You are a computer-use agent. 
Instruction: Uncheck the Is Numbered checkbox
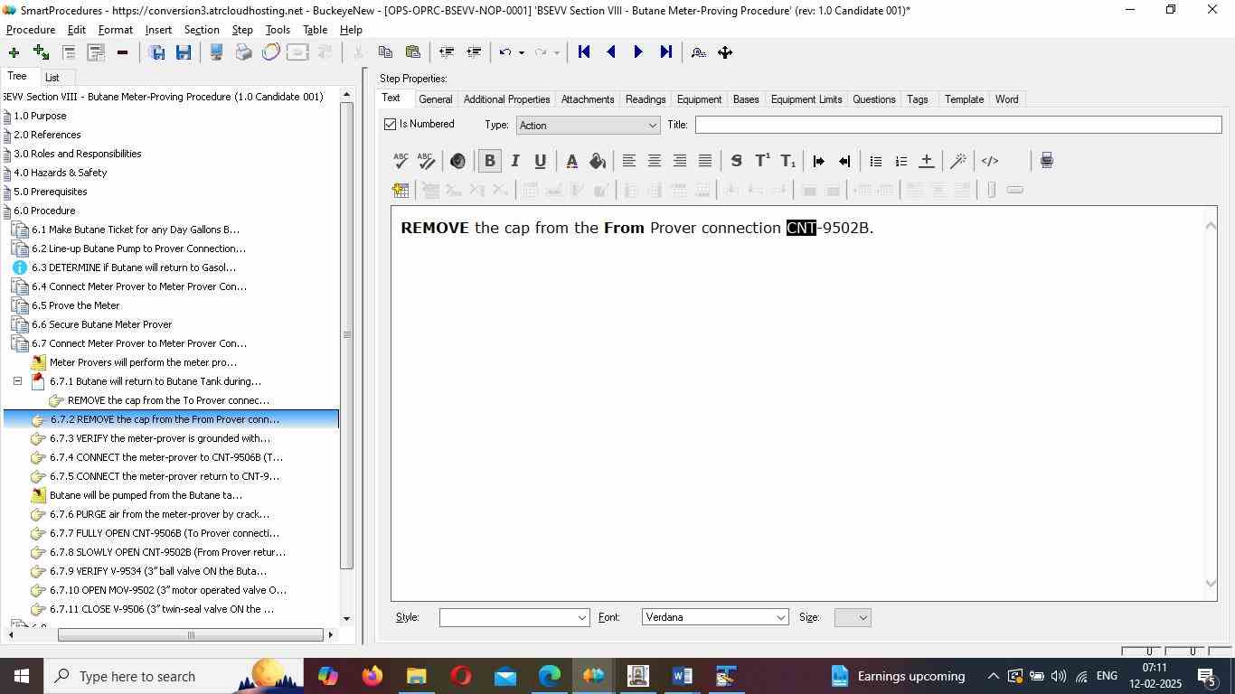[x=391, y=124]
